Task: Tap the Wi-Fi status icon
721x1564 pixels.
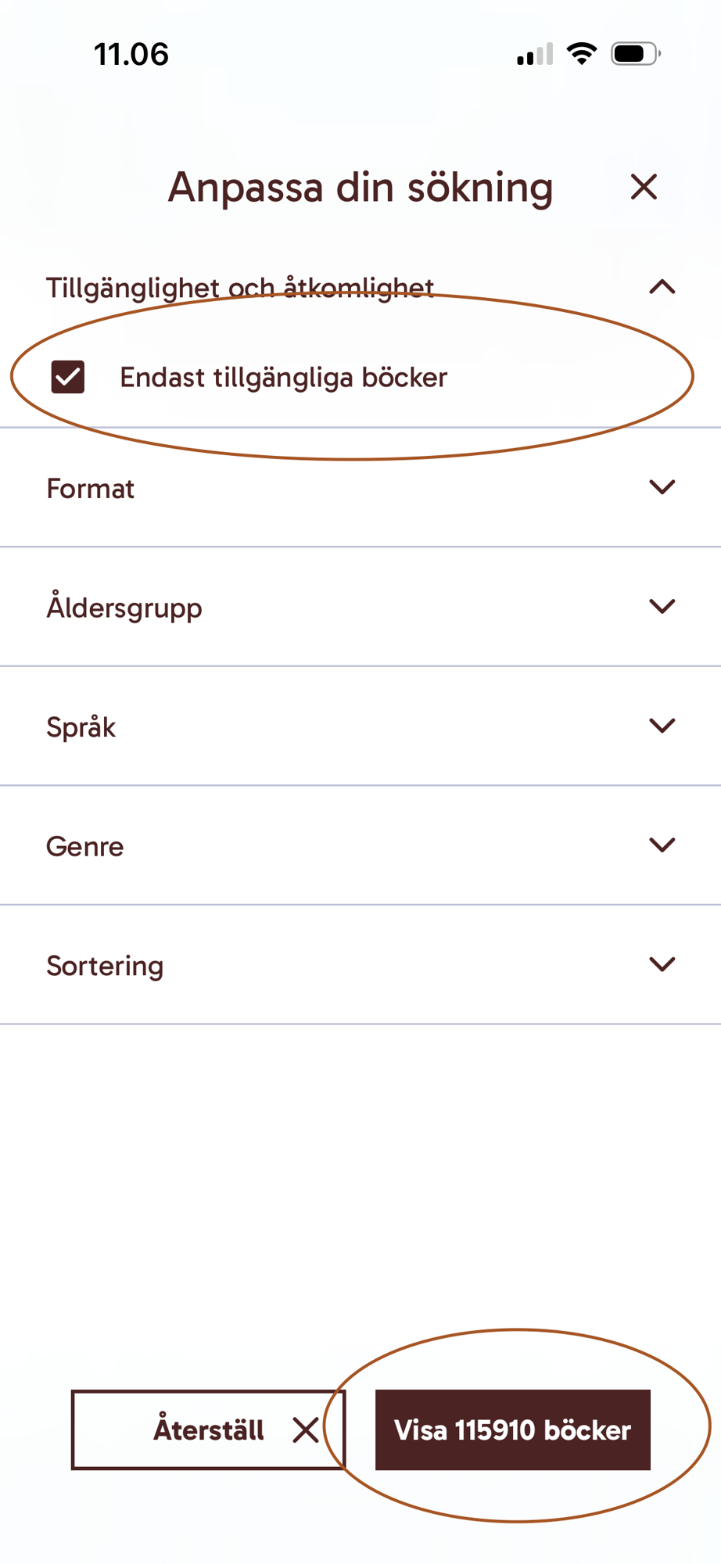Action: pos(581,54)
